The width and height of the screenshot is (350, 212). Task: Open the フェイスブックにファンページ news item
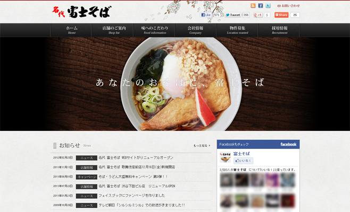132,196
